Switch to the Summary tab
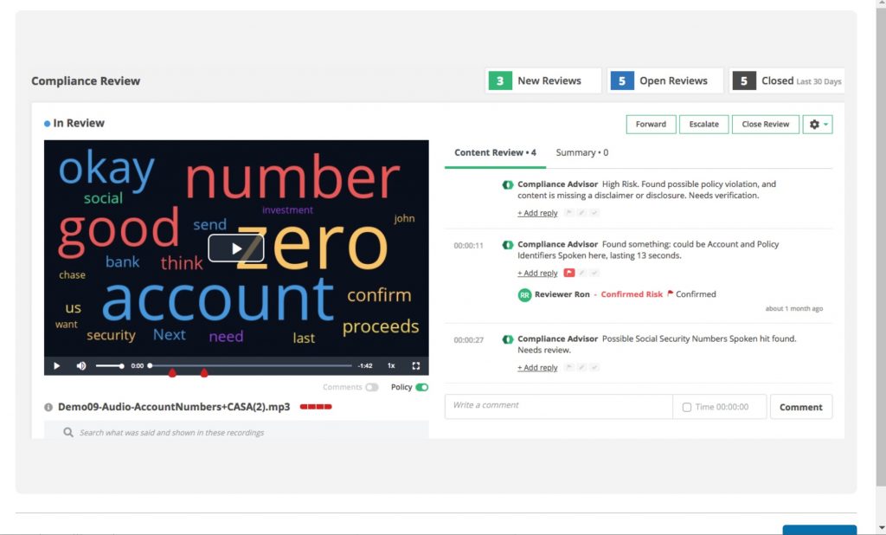The width and height of the screenshot is (886, 535). pos(582,152)
